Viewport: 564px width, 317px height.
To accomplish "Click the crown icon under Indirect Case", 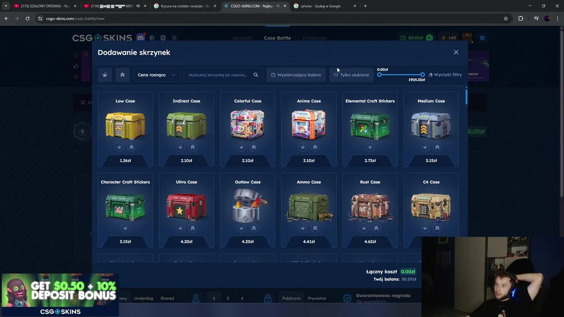I will pos(180,147).
